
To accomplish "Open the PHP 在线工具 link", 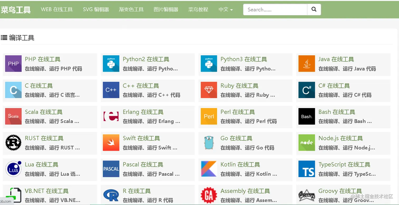I will [43, 59].
